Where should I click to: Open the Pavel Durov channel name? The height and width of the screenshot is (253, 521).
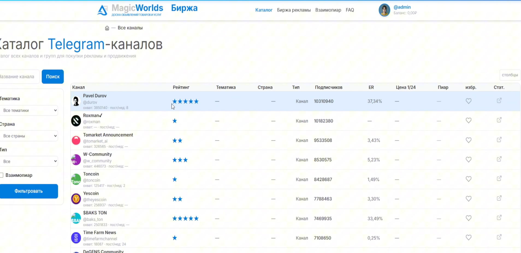coord(95,96)
